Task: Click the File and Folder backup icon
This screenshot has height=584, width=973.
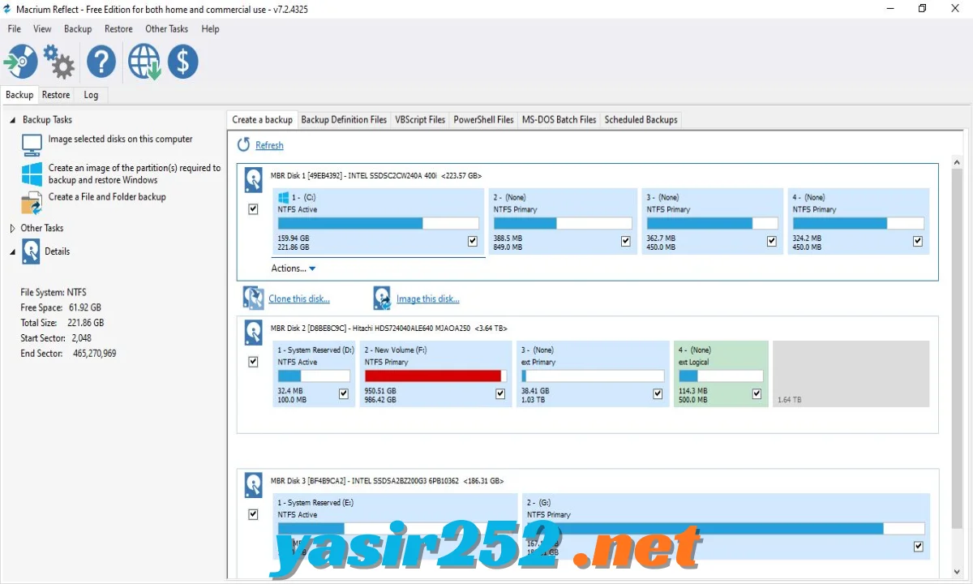Action: pyautogui.click(x=32, y=202)
